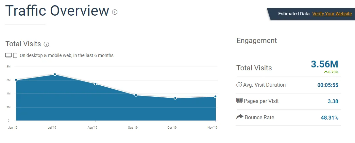Select the Aug '19 data point on chart
The width and height of the screenshot is (355, 143).
(95, 84)
